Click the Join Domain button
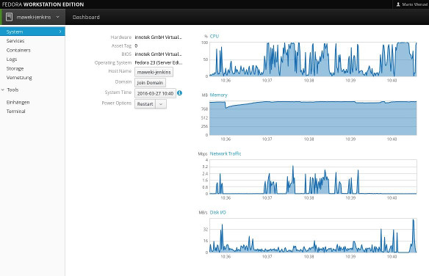 tap(150, 82)
